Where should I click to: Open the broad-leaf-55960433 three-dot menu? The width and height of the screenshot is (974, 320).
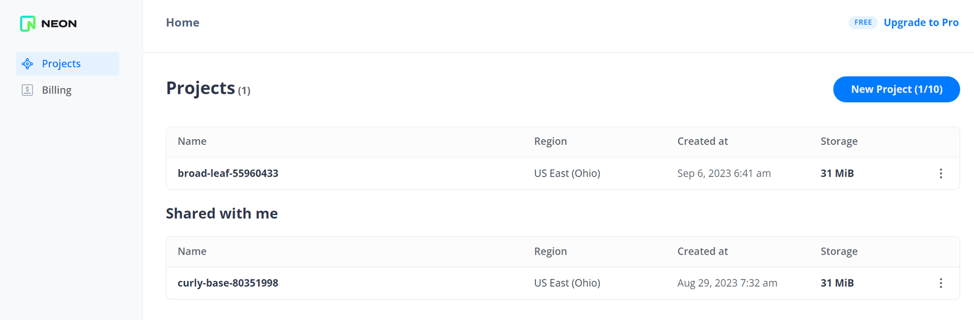(x=941, y=174)
